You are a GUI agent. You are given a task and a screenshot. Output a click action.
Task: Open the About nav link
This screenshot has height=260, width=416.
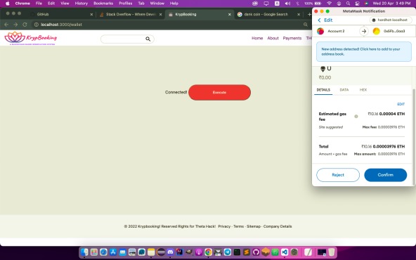click(x=273, y=38)
